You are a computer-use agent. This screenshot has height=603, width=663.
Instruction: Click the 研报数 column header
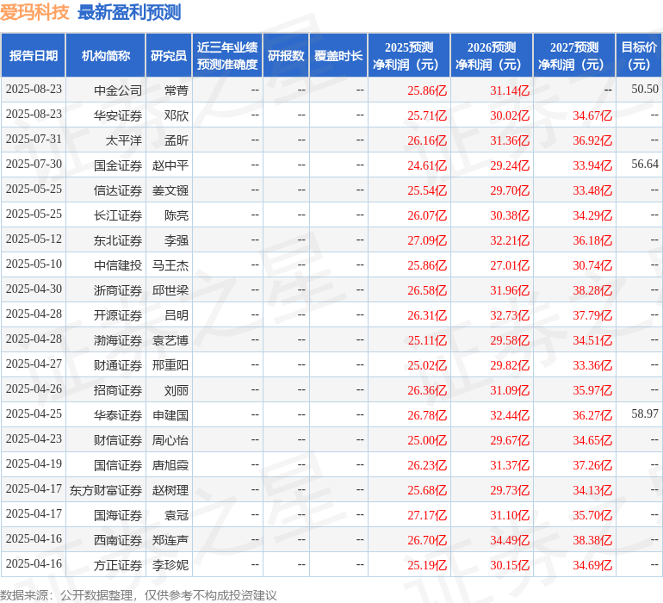(286, 55)
